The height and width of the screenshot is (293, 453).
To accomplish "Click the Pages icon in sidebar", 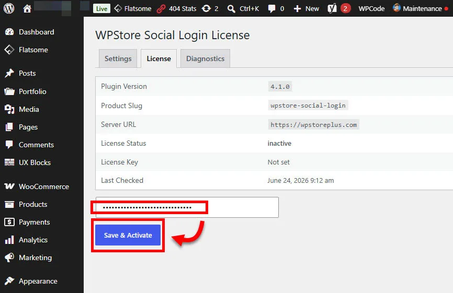I will [x=9, y=127].
